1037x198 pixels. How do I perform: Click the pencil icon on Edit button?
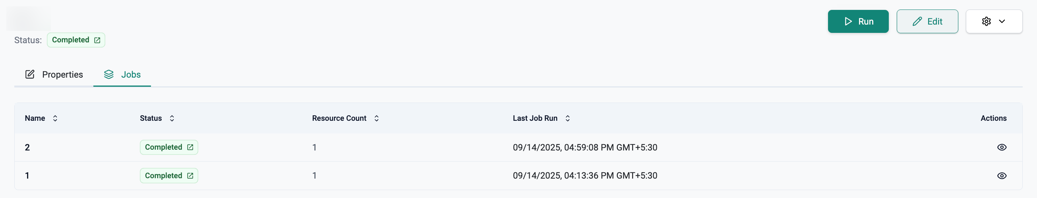(x=917, y=21)
